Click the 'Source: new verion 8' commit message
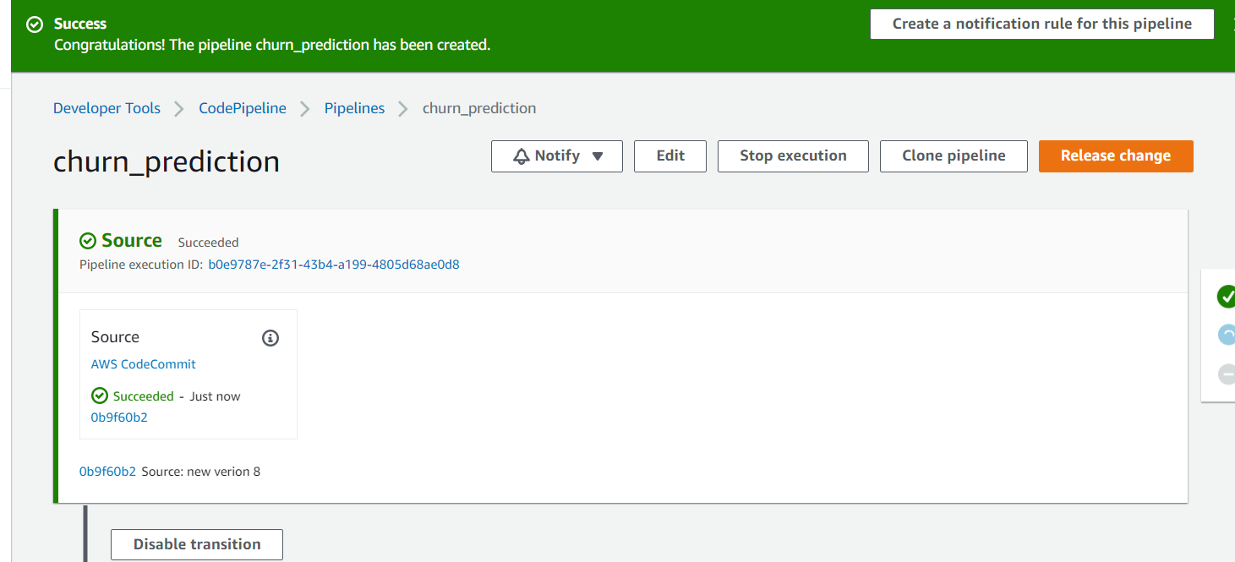1235x562 pixels. (x=201, y=472)
